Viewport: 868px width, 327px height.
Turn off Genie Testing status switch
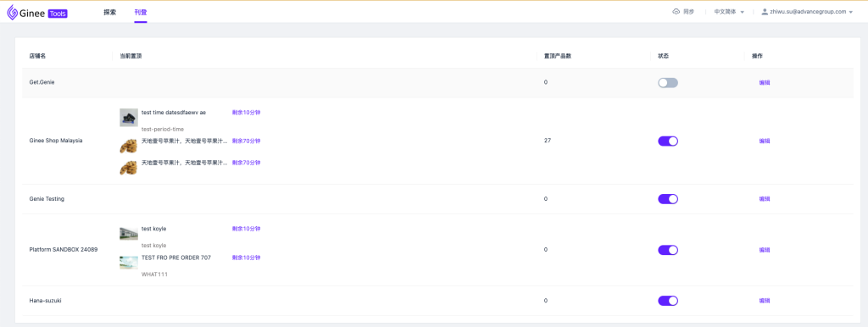(x=668, y=199)
